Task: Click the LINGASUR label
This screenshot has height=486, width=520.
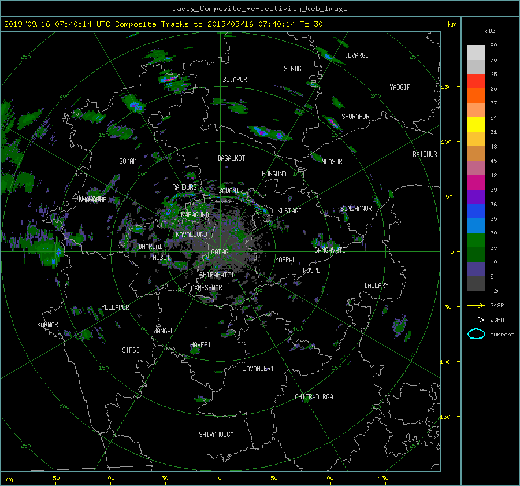Action: (328, 162)
